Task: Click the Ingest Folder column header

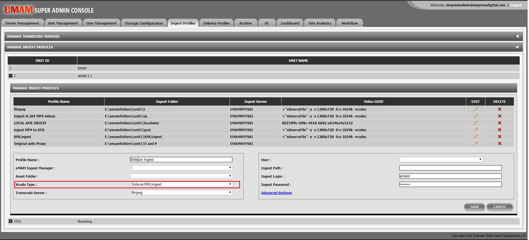Action: click(x=167, y=101)
